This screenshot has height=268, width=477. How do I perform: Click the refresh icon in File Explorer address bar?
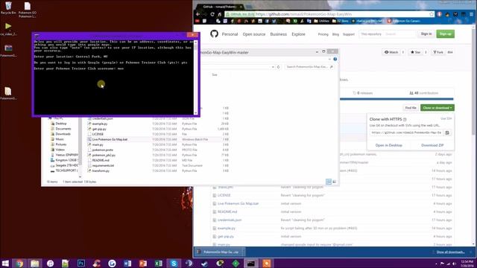(278, 67)
